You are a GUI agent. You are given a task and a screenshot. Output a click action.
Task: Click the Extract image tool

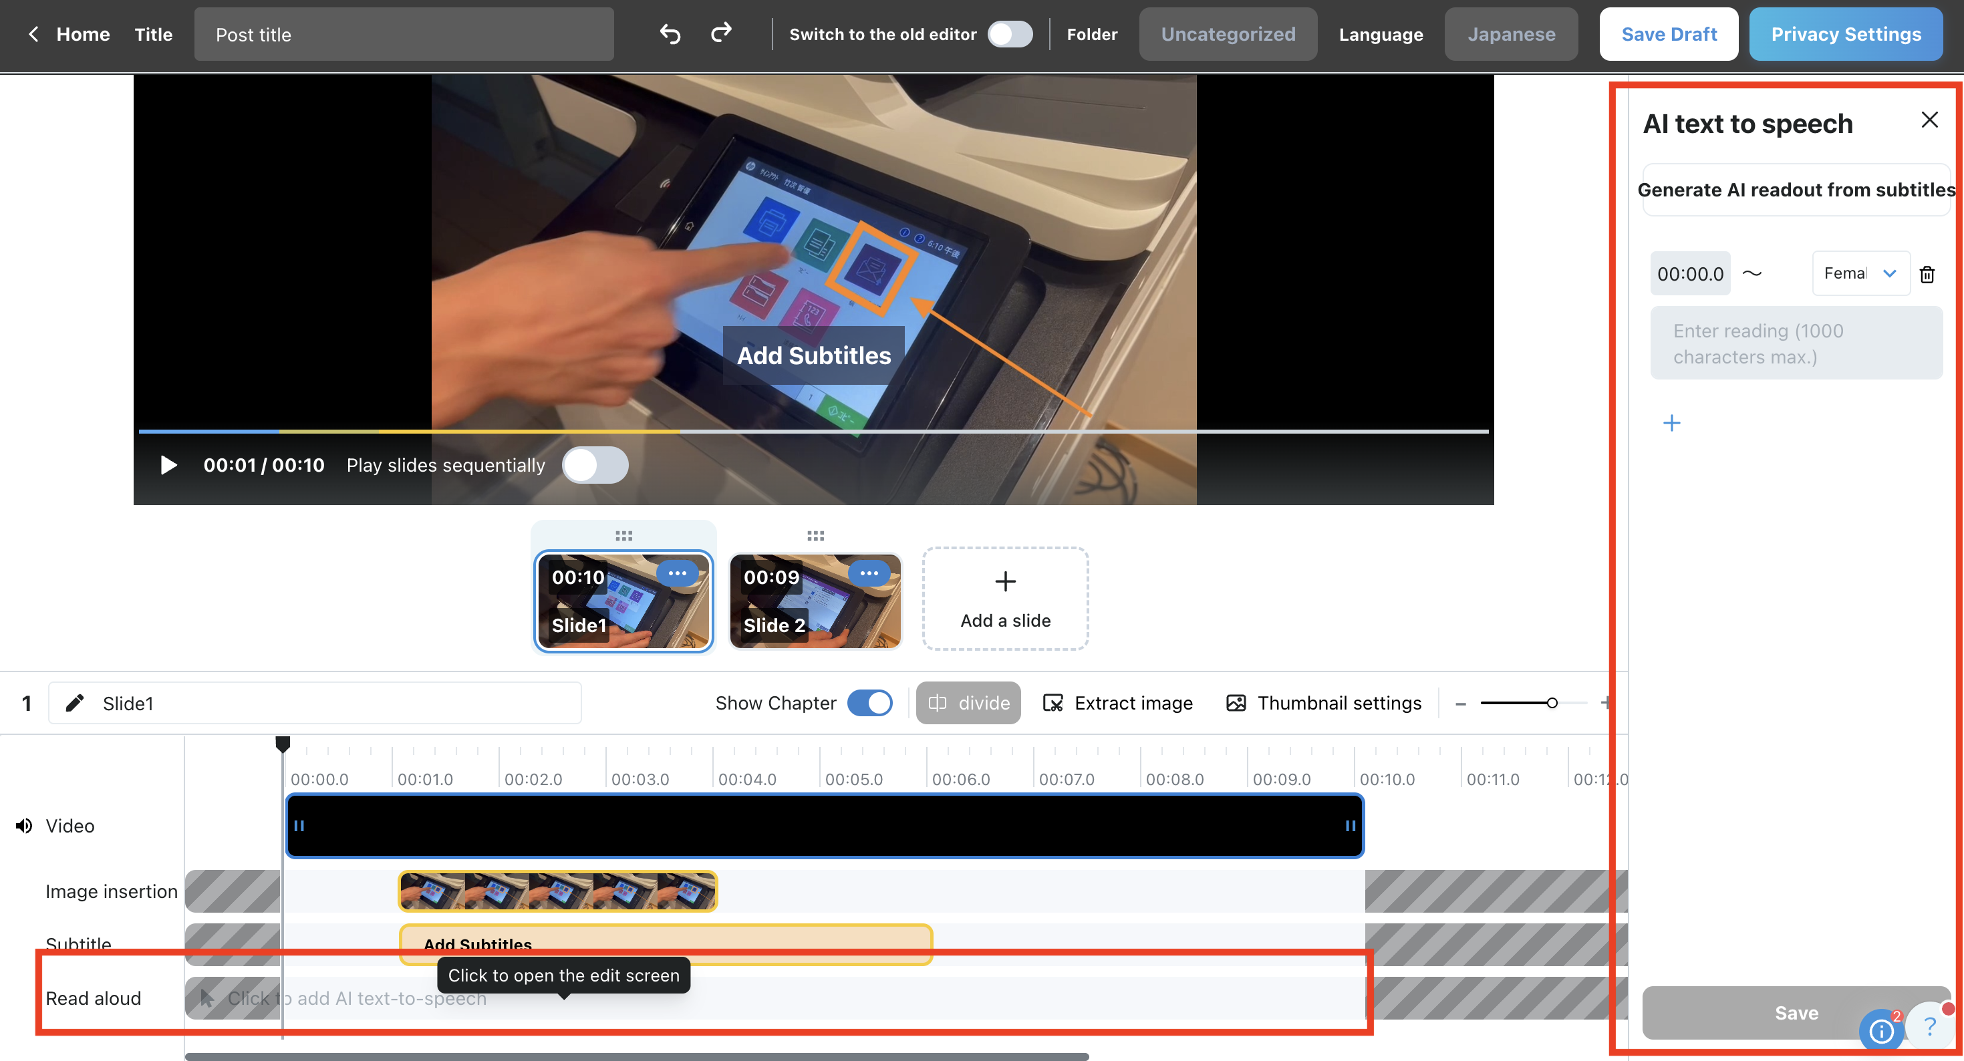tap(1118, 703)
